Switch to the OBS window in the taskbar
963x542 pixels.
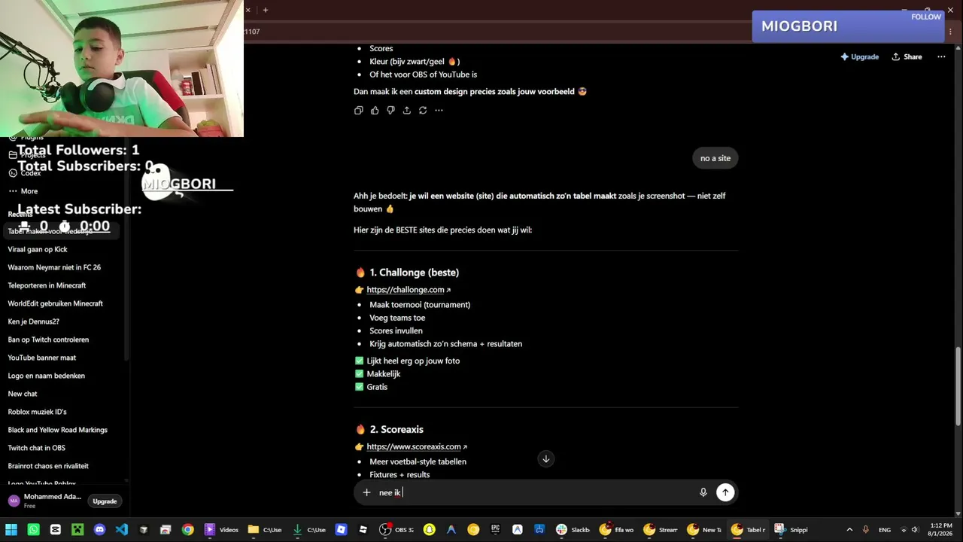(x=396, y=530)
